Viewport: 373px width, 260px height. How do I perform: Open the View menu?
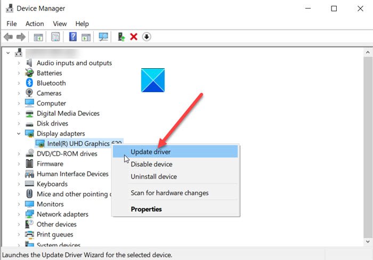coord(60,24)
